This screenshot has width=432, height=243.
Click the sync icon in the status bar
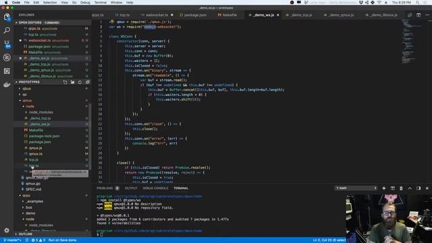27,240
